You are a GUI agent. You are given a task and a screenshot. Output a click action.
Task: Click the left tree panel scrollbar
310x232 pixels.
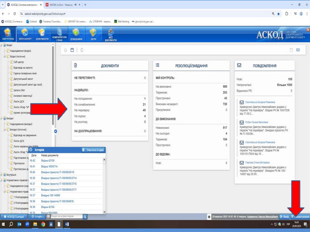click(x=53, y=85)
